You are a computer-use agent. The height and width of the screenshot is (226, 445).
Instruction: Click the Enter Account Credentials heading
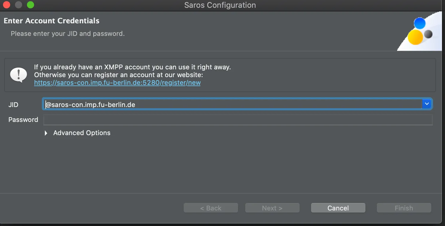tap(51, 21)
